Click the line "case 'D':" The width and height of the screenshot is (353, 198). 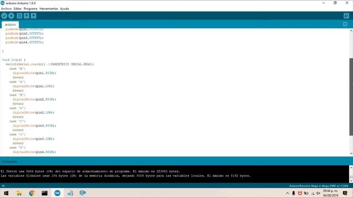click(x=17, y=148)
